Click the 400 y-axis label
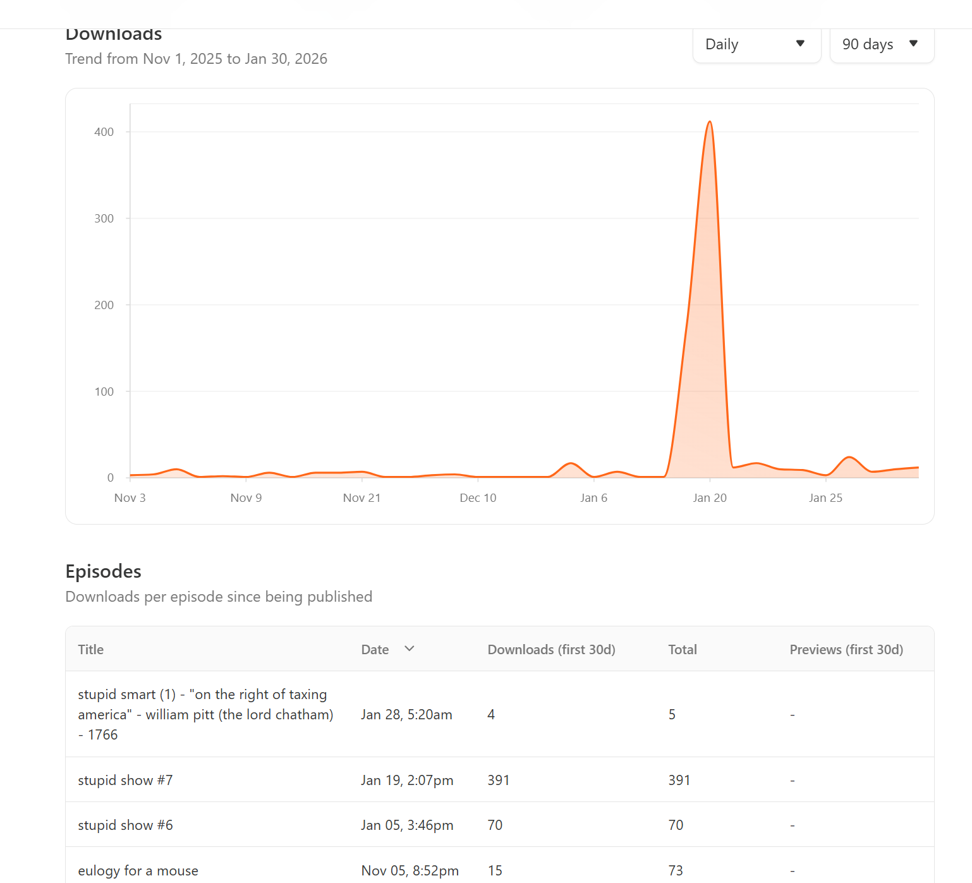Screen dimensions: 972x883 [104, 132]
